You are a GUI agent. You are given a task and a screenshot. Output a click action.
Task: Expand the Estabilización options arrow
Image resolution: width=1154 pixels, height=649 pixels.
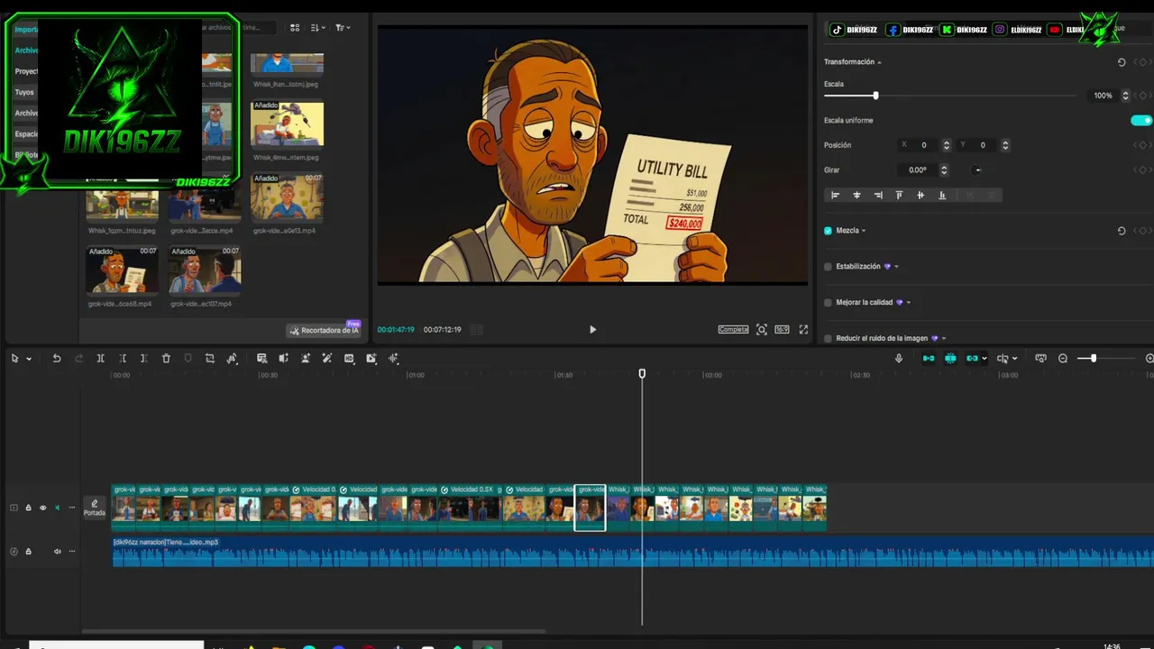(x=896, y=267)
